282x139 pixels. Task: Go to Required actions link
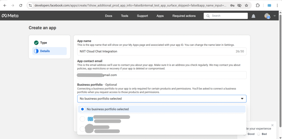click(184, 16)
